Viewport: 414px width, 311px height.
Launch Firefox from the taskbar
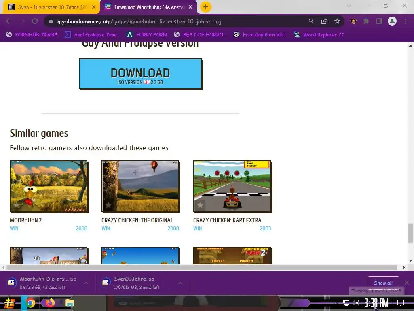click(x=50, y=302)
